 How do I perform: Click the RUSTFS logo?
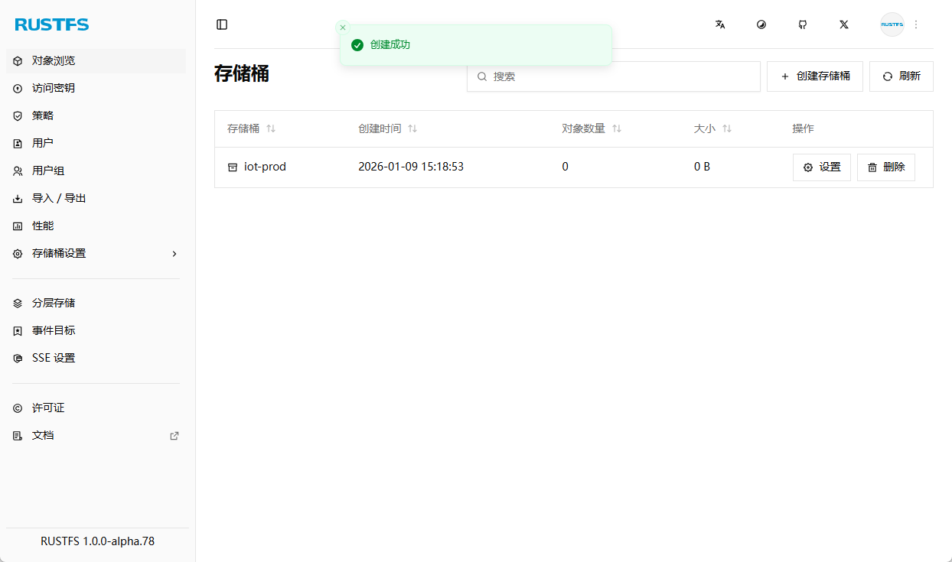click(x=52, y=24)
